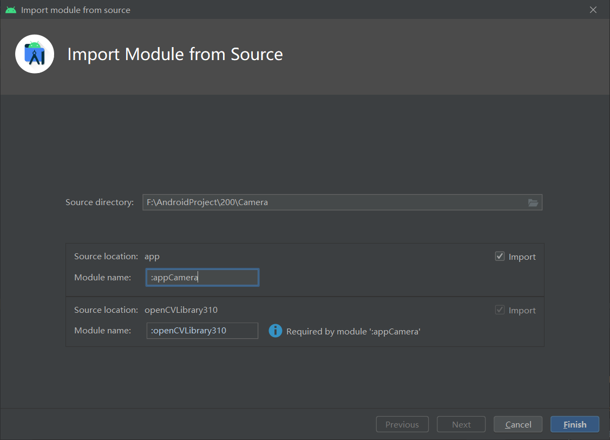
Task: Click the "app" source location text
Action: point(152,257)
